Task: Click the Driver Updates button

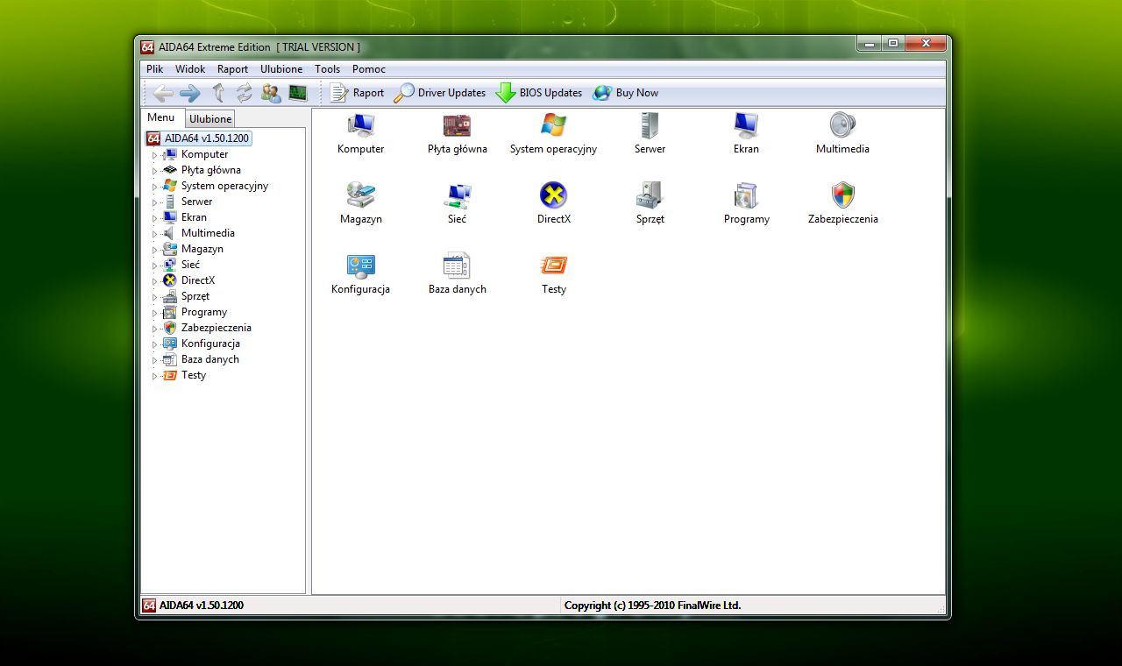Action: [x=440, y=93]
